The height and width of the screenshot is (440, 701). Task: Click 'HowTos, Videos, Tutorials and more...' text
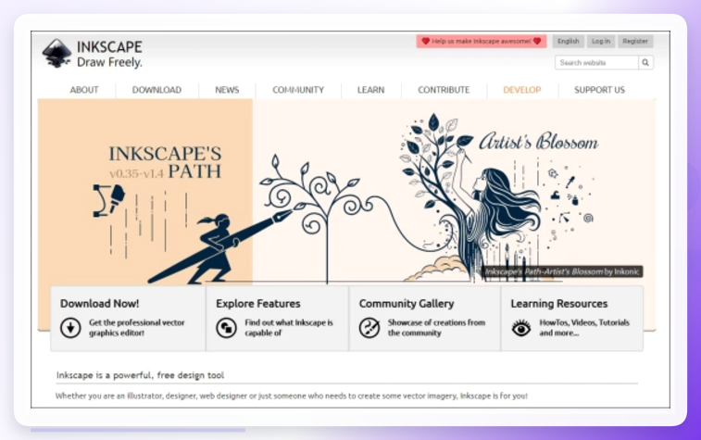[584, 328]
